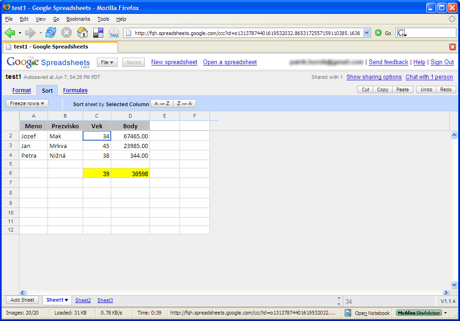Click the Send feedback link
460x321 pixels.
tap(388, 62)
